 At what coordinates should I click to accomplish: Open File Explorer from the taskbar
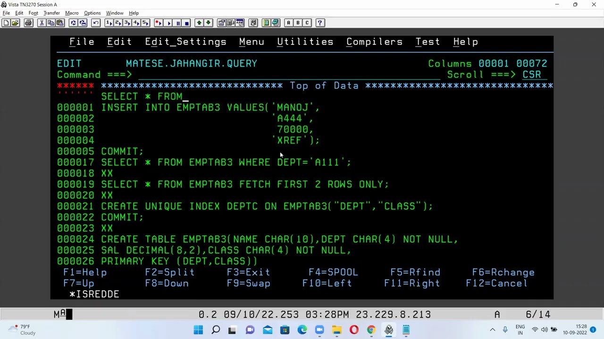(x=337, y=330)
